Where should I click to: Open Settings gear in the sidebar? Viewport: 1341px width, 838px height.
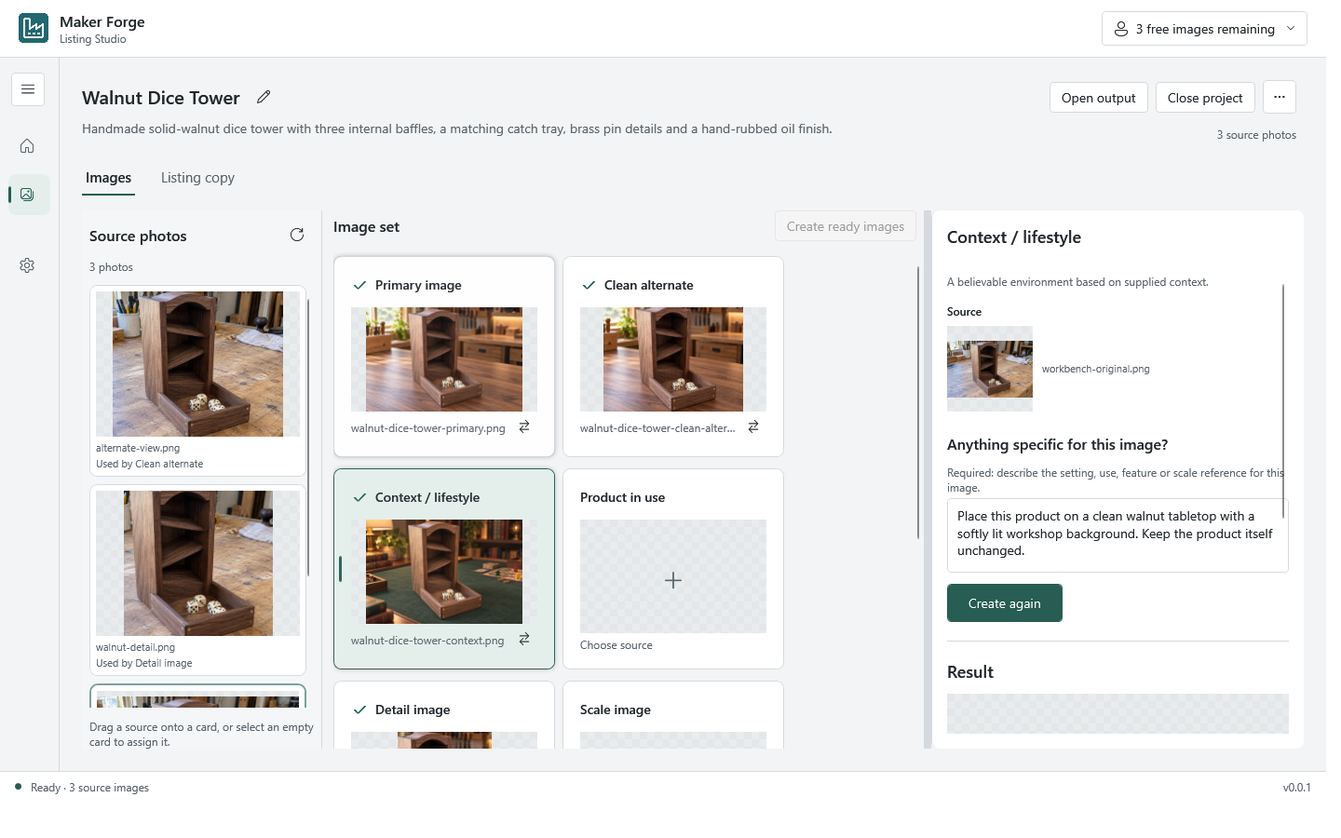(27, 265)
